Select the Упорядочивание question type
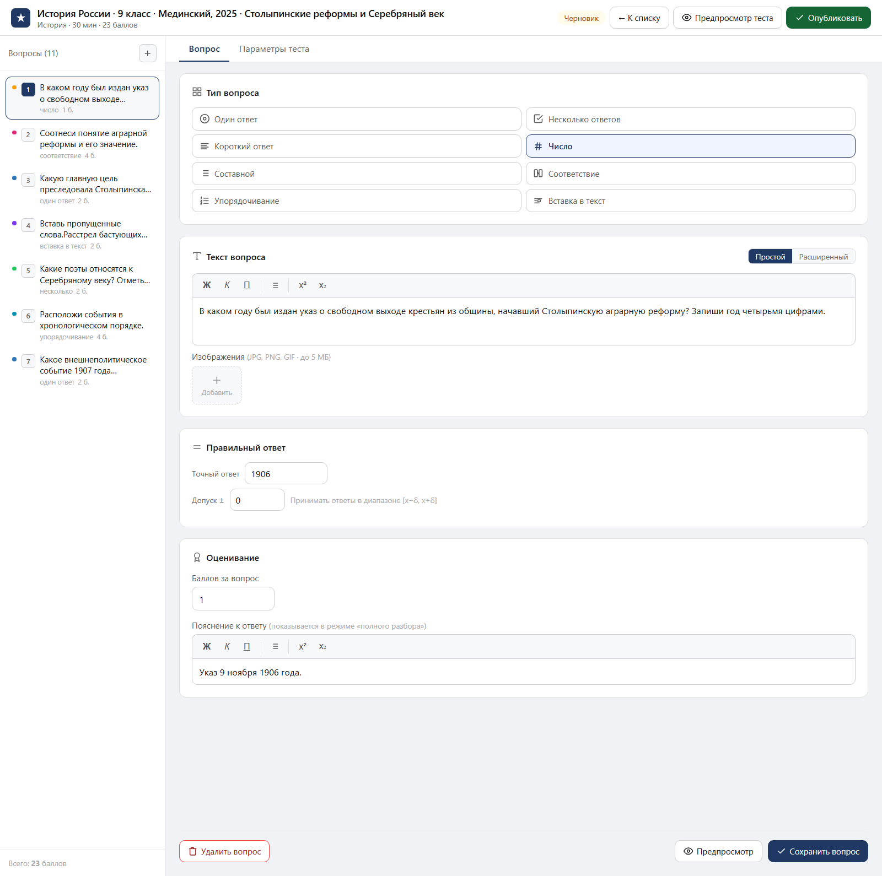 [357, 201]
